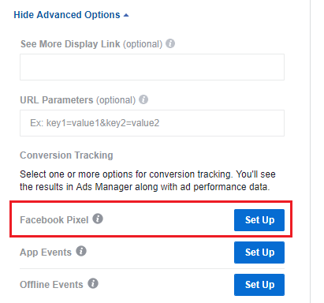Start Offline Events Set Up
This screenshot has width=324, height=303.
point(259,285)
